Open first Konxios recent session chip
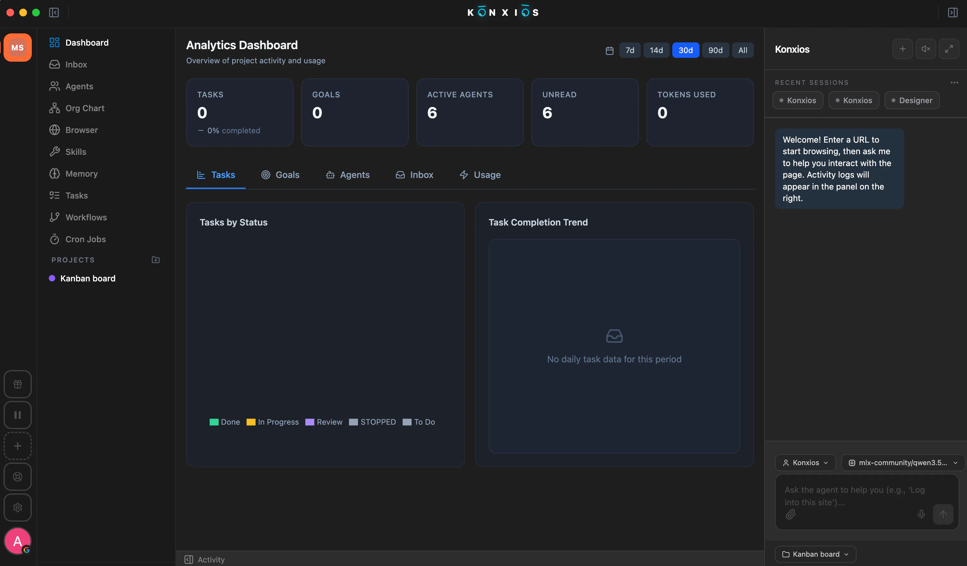Viewport: 967px width, 566px height. pyautogui.click(x=798, y=100)
